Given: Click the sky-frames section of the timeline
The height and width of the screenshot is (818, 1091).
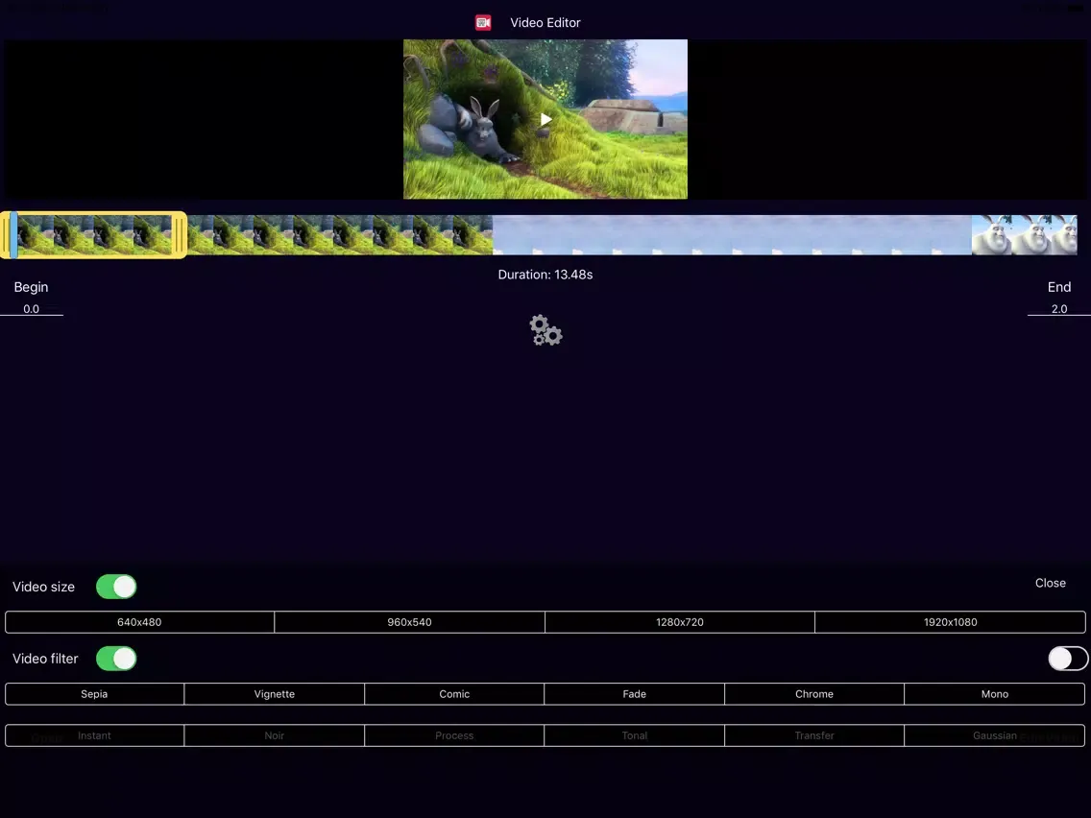Looking at the screenshot, I should [x=732, y=235].
